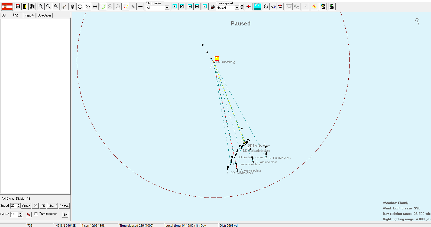Switch to the Objectives tab
The width and height of the screenshot is (431, 227).
tap(44, 15)
